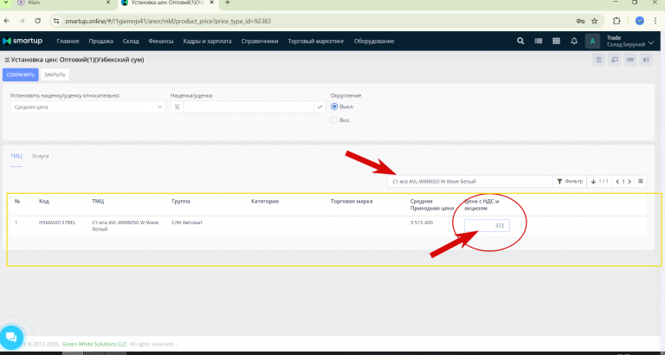Open the Кадры и зарплата menu
665x355 pixels.
(x=208, y=42)
